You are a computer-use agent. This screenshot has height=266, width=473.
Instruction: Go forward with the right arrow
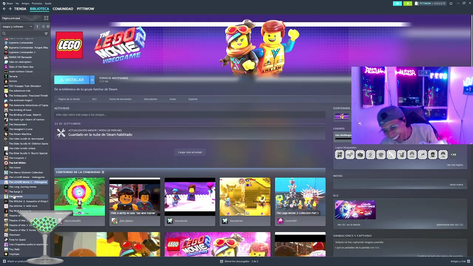tap(10, 8)
